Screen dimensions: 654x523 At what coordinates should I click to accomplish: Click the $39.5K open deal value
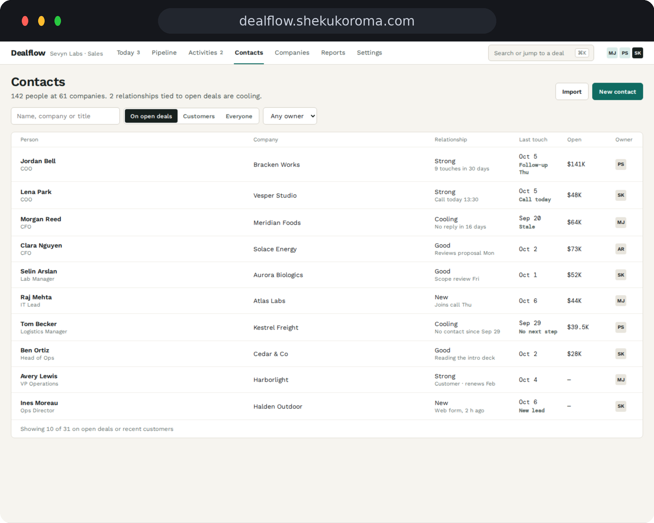click(578, 327)
